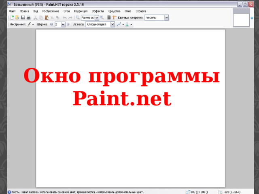Image resolution: width=259 pixels, height=194 pixels.
Task: Open the zoom level dropdown
Action: [97, 18]
